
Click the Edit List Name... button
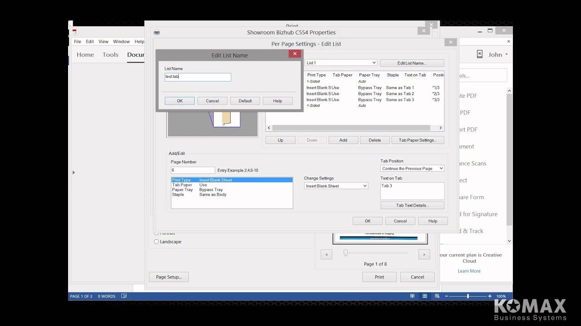tap(412, 63)
